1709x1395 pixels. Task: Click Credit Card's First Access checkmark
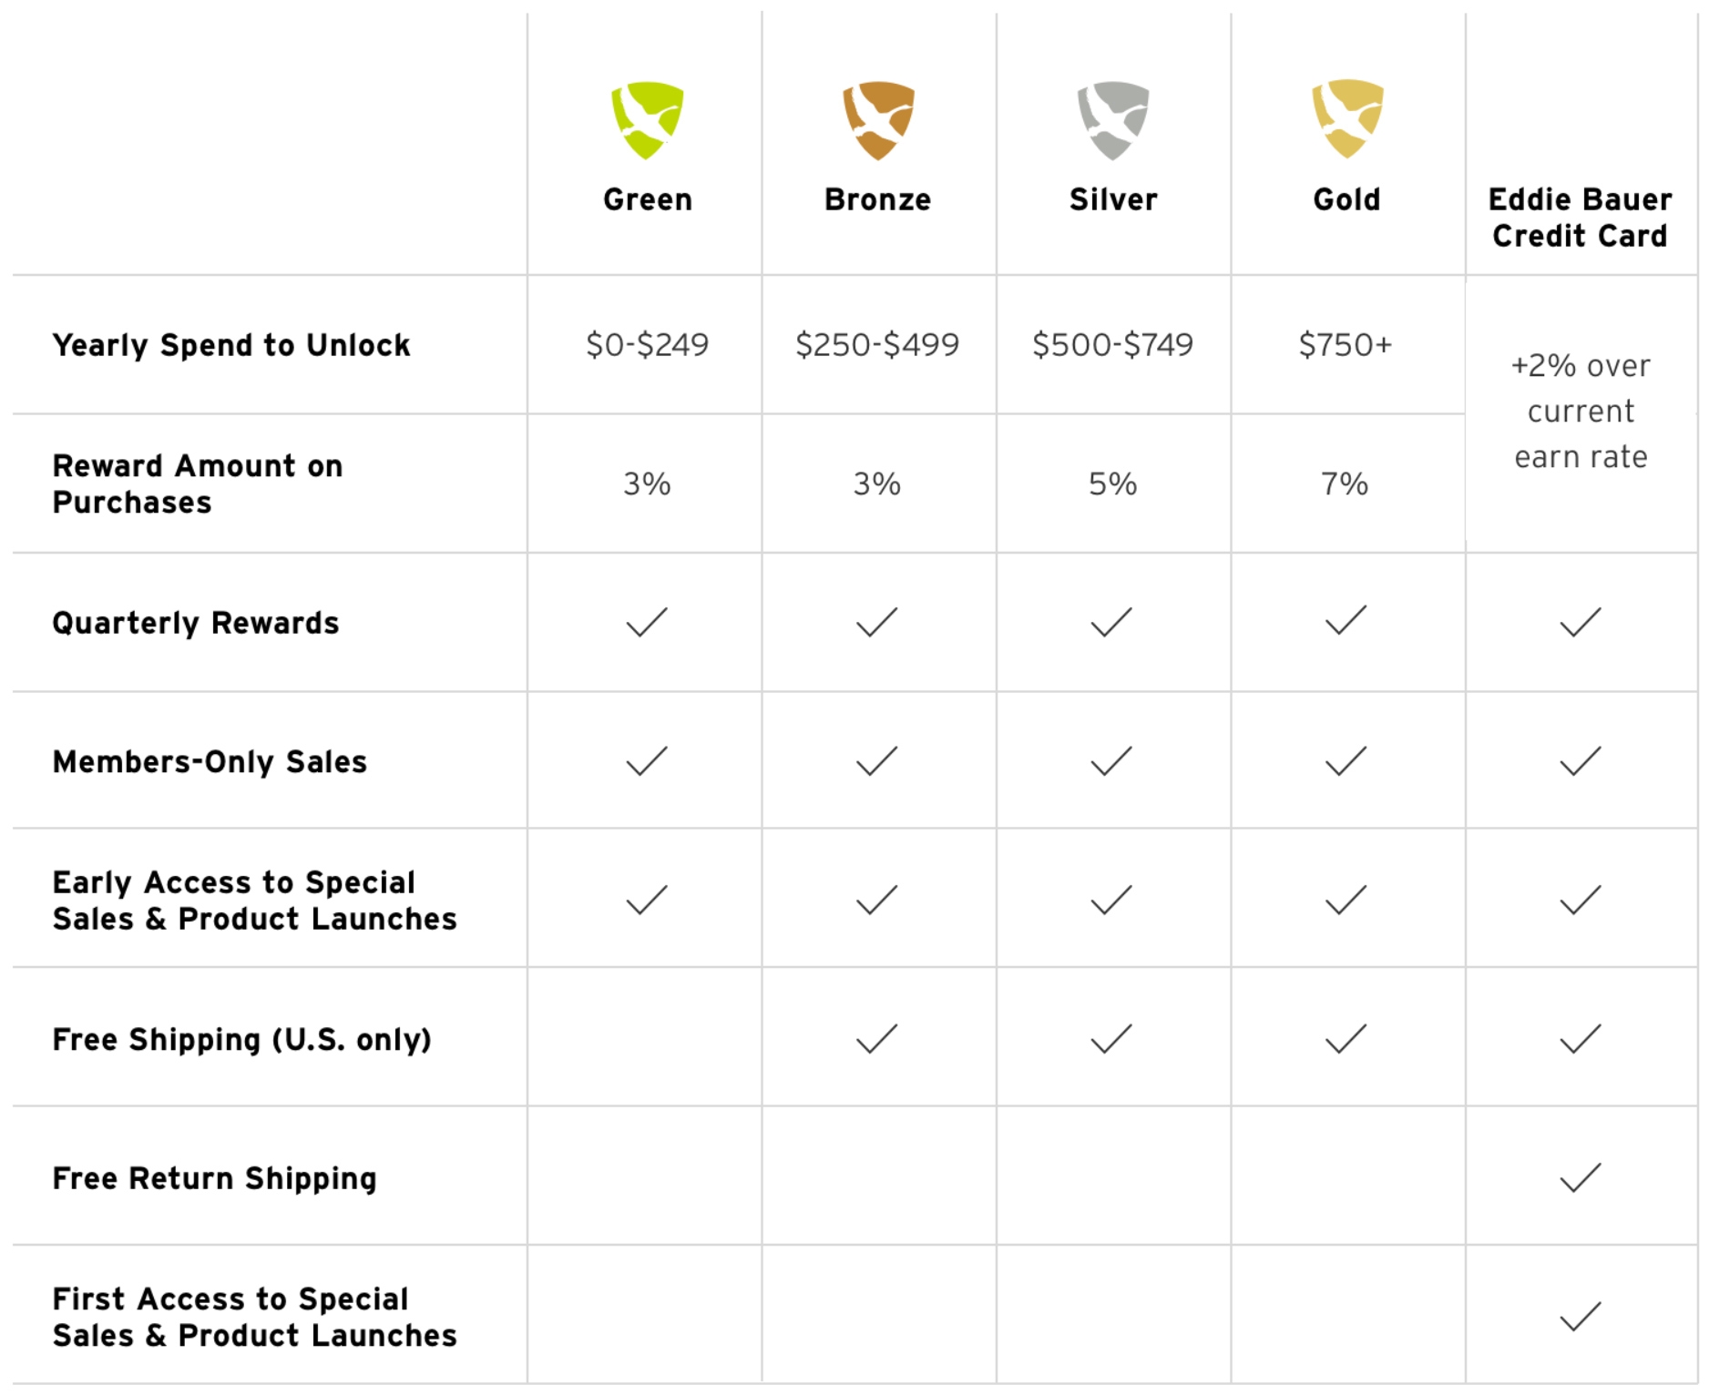[x=1580, y=1317]
